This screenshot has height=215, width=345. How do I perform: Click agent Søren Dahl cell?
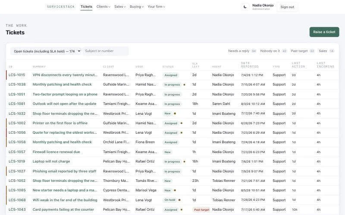tap(221, 104)
